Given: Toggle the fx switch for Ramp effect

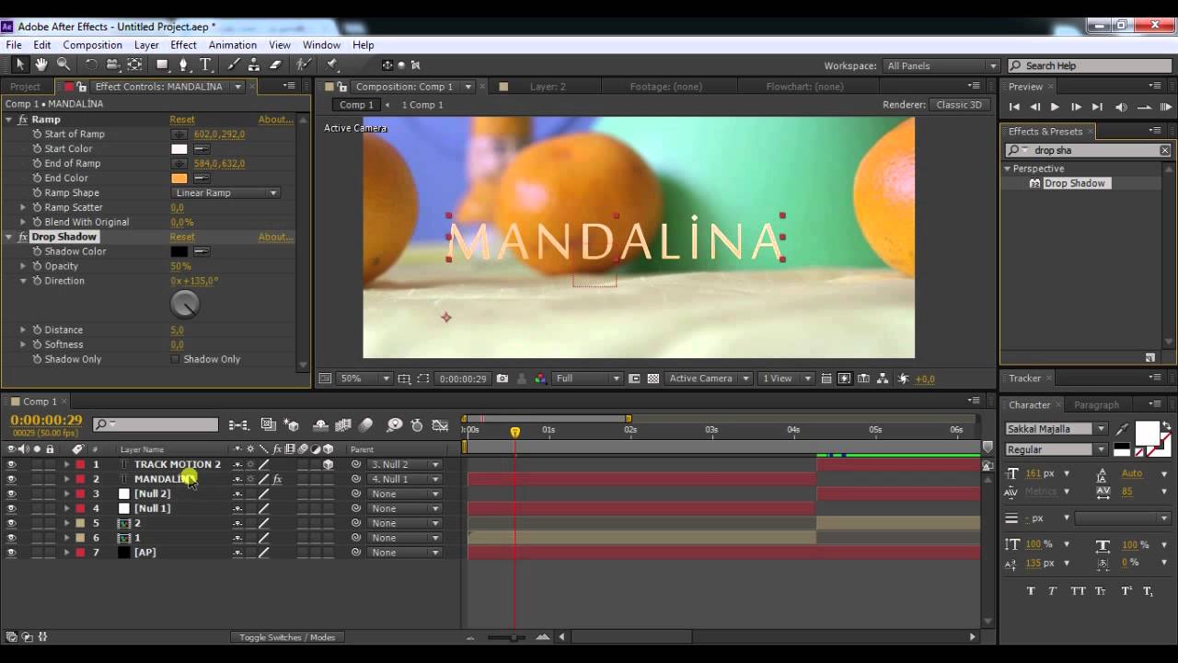Looking at the screenshot, I should [x=23, y=120].
